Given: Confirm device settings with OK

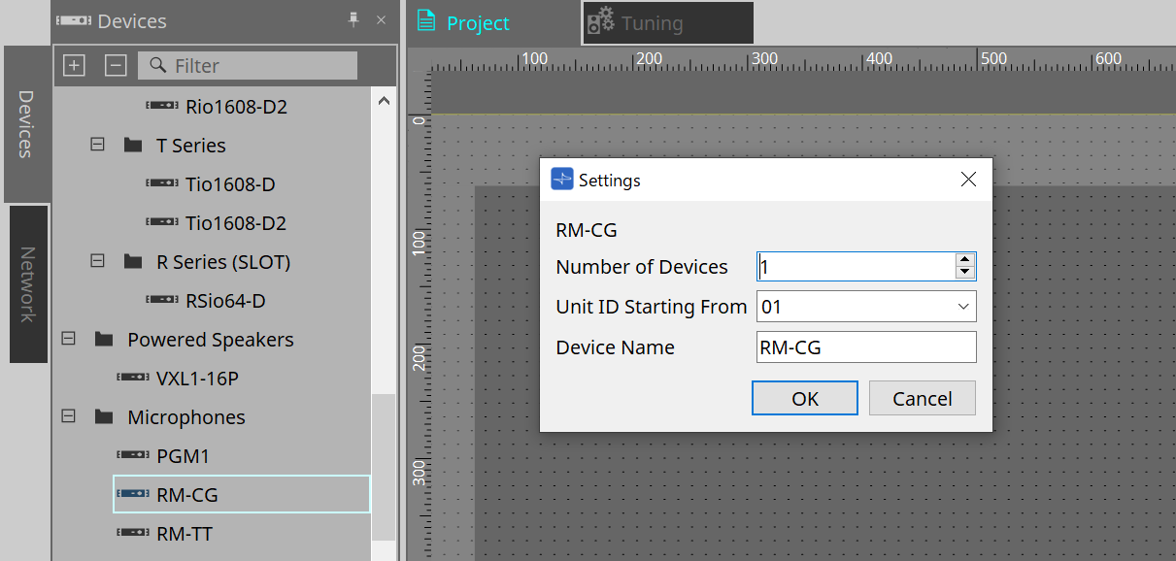Looking at the screenshot, I should 804,397.
